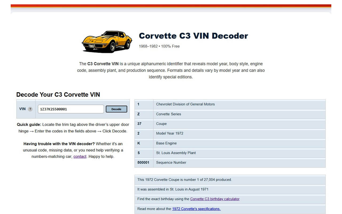Image resolution: width=342 pixels, height=214 pixels.
Task: Click the 'Decode Your C3 Corvette VIN' heading
Action: pyautogui.click(x=58, y=94)
